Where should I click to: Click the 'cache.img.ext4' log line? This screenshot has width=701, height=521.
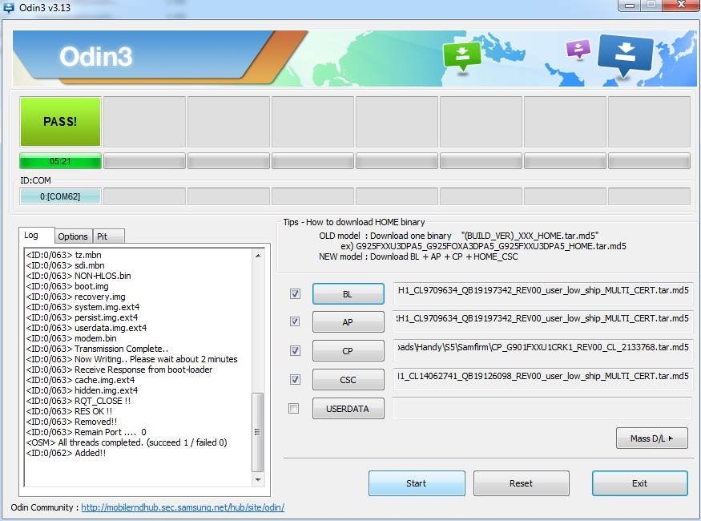(x=80, y=380)
